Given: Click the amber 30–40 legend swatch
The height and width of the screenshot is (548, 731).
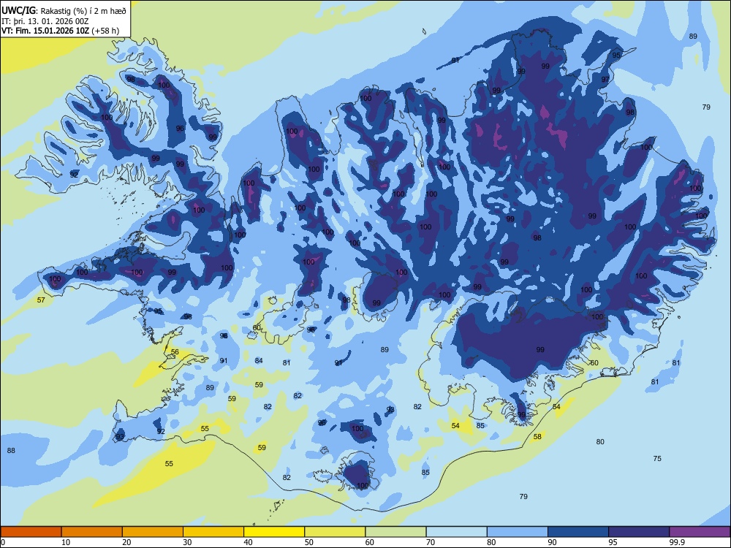Looking at the screenshot, I should click(x=213, y=532).
